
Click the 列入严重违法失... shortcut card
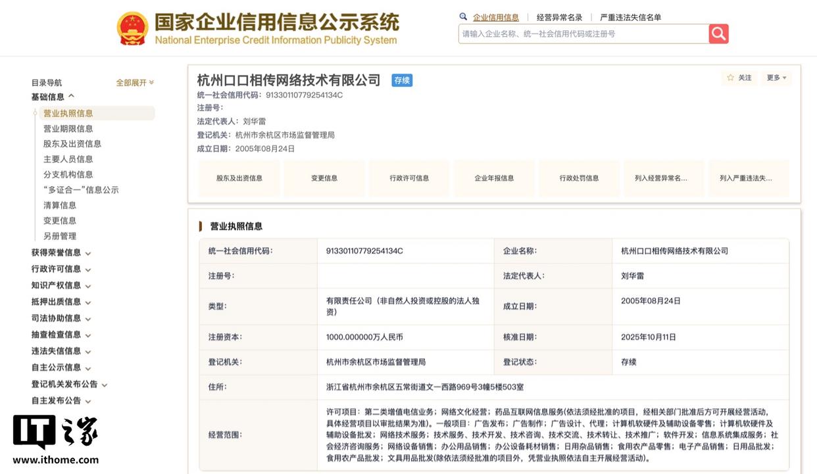click(749, 178)
